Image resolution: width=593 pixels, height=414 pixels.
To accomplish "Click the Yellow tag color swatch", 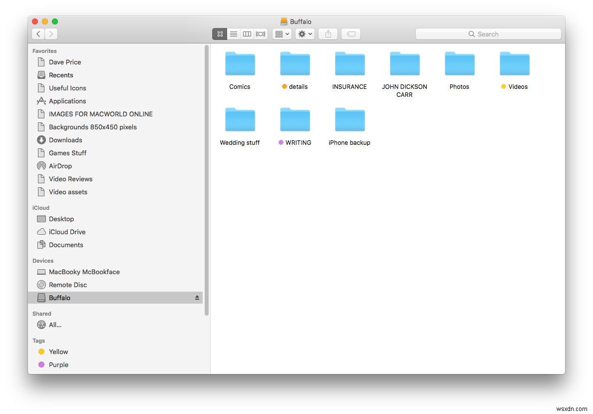I will (x=40, y=352).
